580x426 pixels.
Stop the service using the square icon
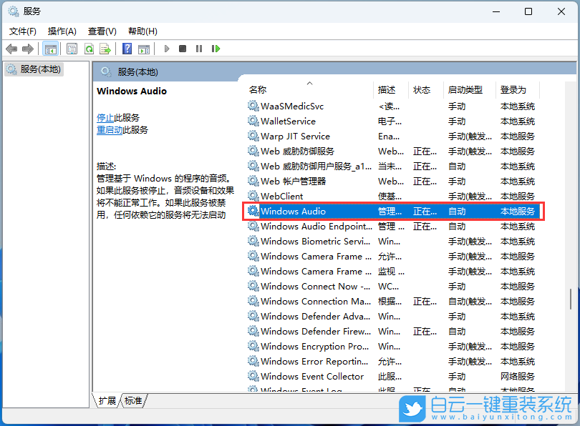point(183,49)
